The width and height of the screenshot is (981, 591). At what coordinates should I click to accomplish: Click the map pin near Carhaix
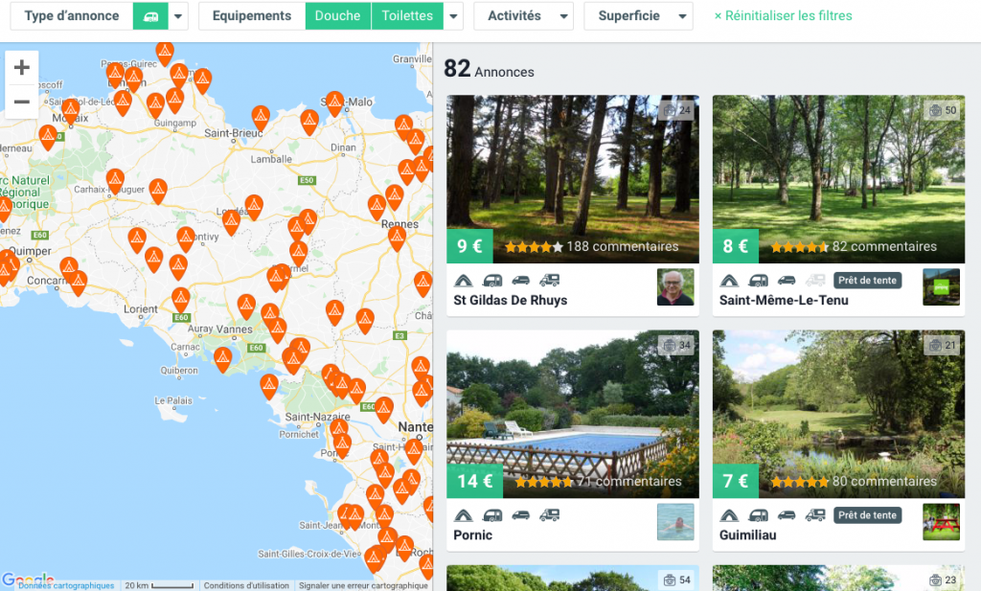115,179
